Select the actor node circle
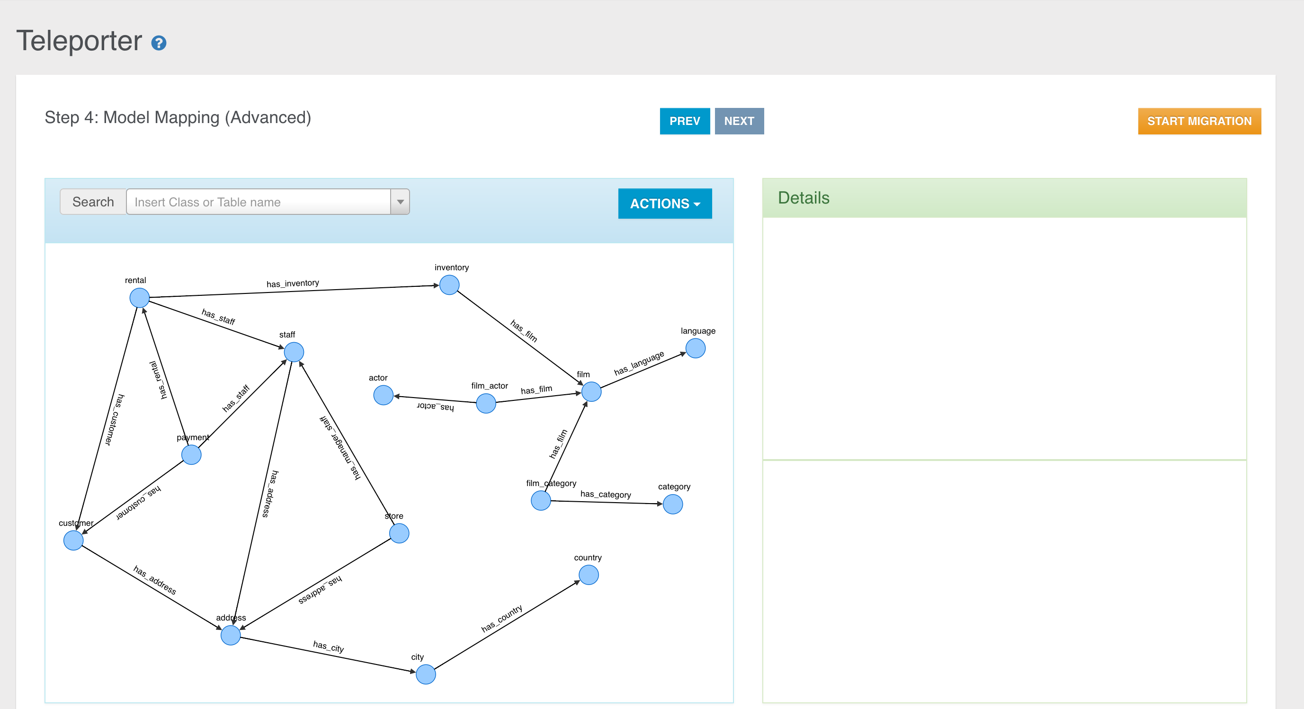The width and height of the screenshot is (1304, 709). click(383, 395)
